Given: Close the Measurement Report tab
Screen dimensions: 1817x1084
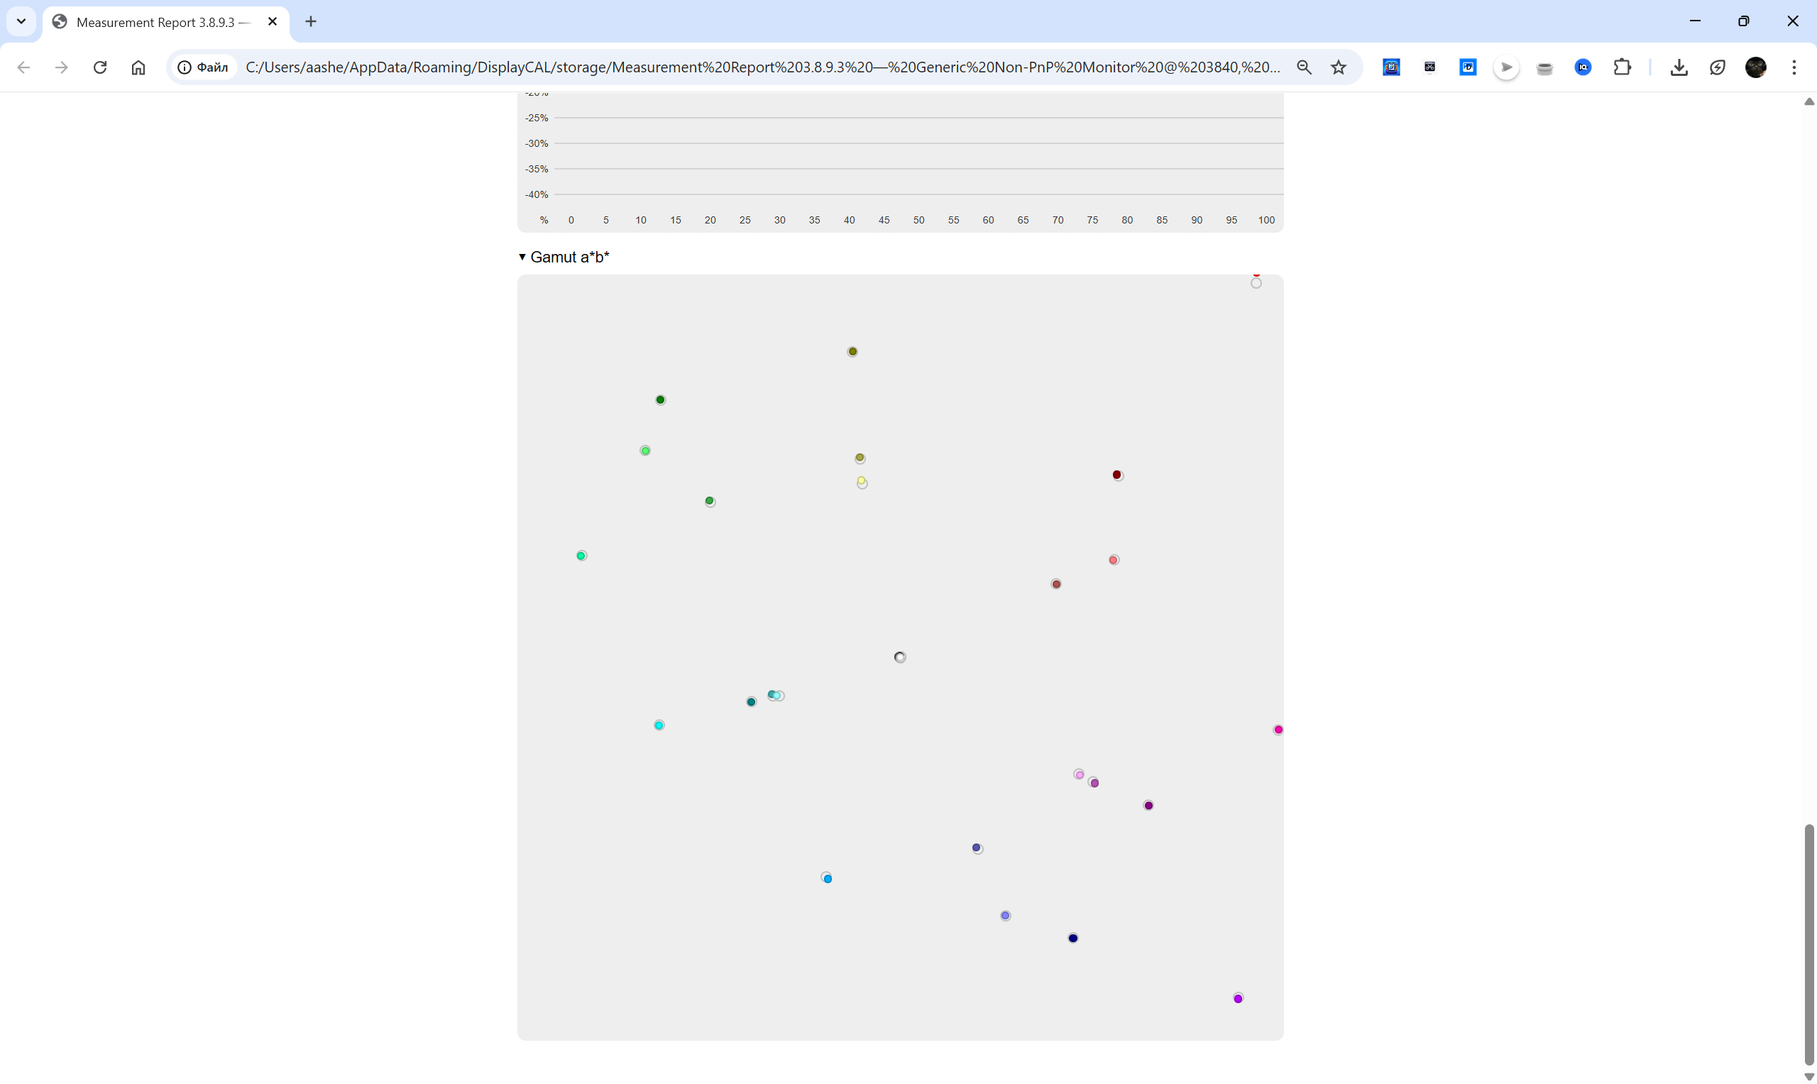Looking at the screenshot, I should click(273, 21).
